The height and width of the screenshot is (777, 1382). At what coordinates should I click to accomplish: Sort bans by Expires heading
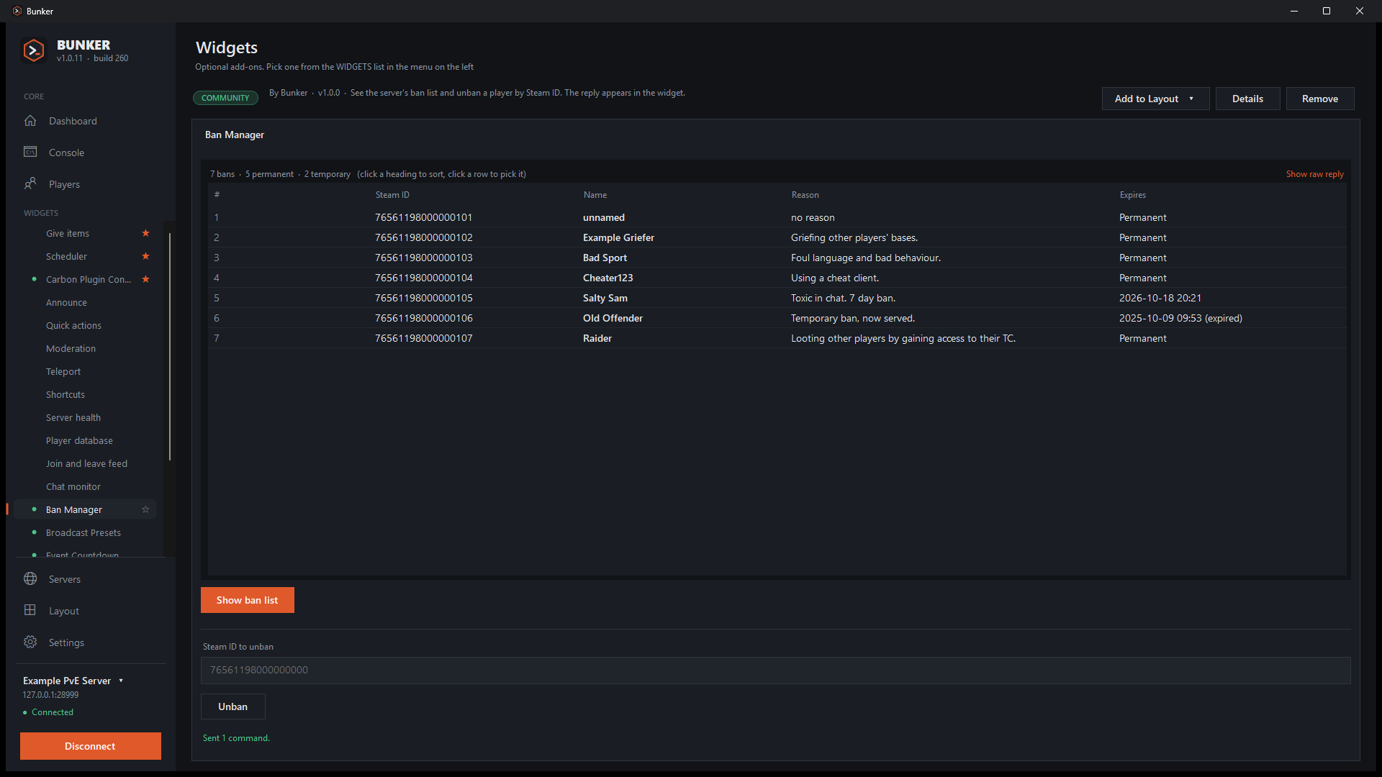click(1132, 195)
